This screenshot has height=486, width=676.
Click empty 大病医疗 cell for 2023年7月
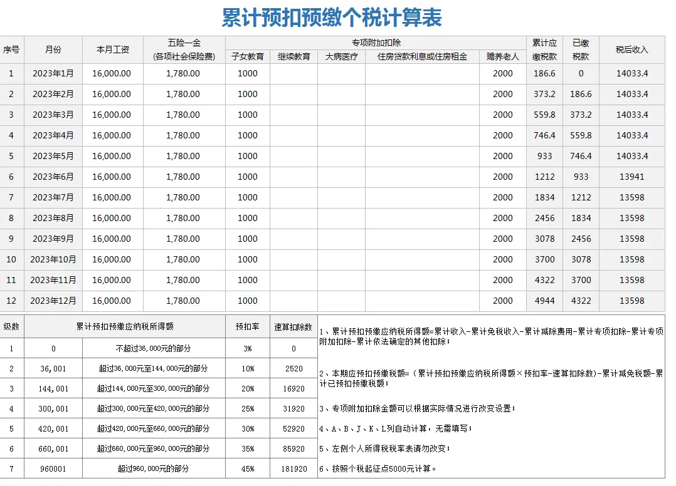pos(341,197)
